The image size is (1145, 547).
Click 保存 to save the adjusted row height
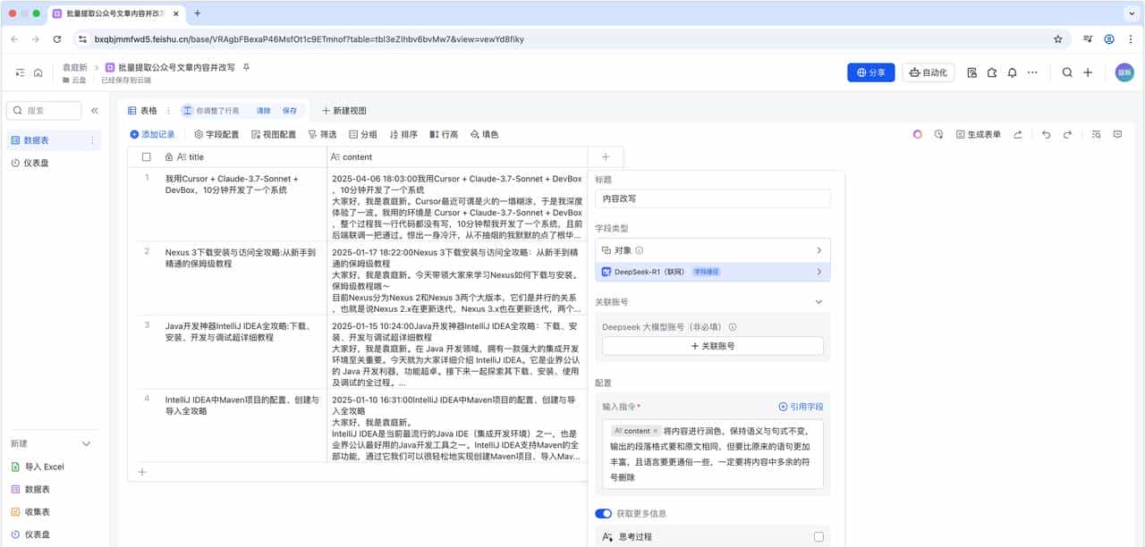[x=288, y=110]
